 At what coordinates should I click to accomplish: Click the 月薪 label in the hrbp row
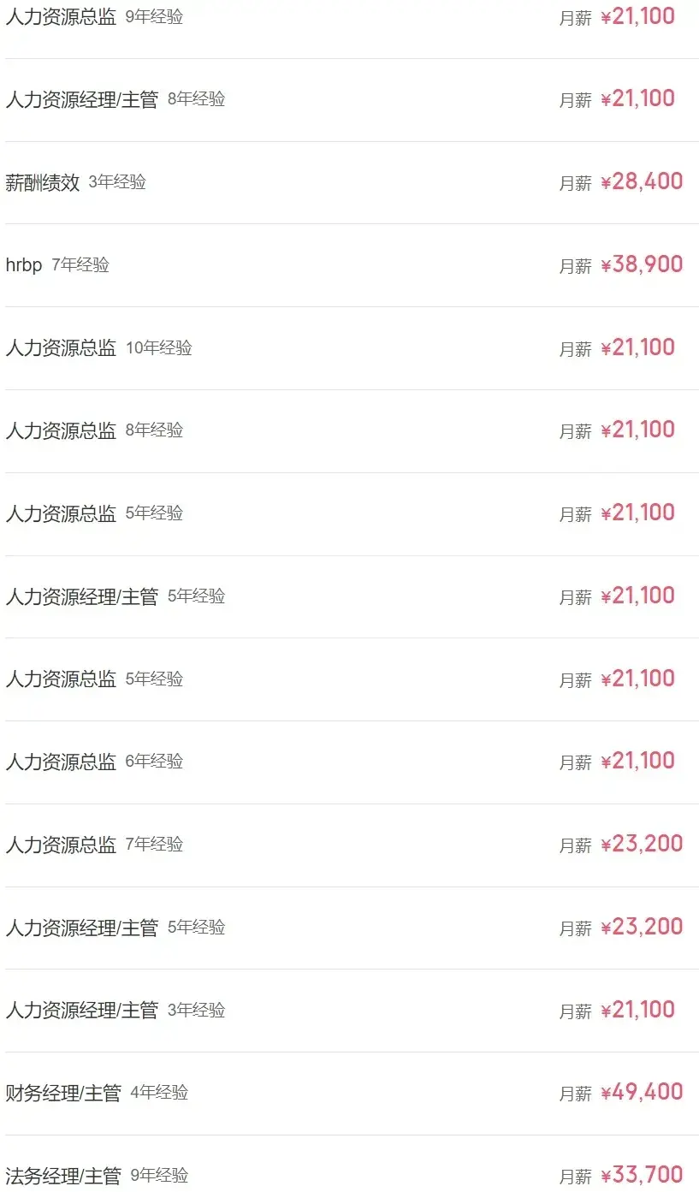coord(575,266)
